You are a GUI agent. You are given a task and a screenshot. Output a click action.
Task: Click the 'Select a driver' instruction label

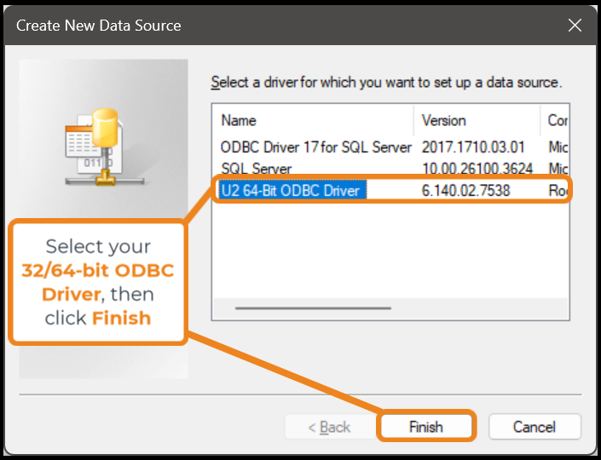point(386,82)
